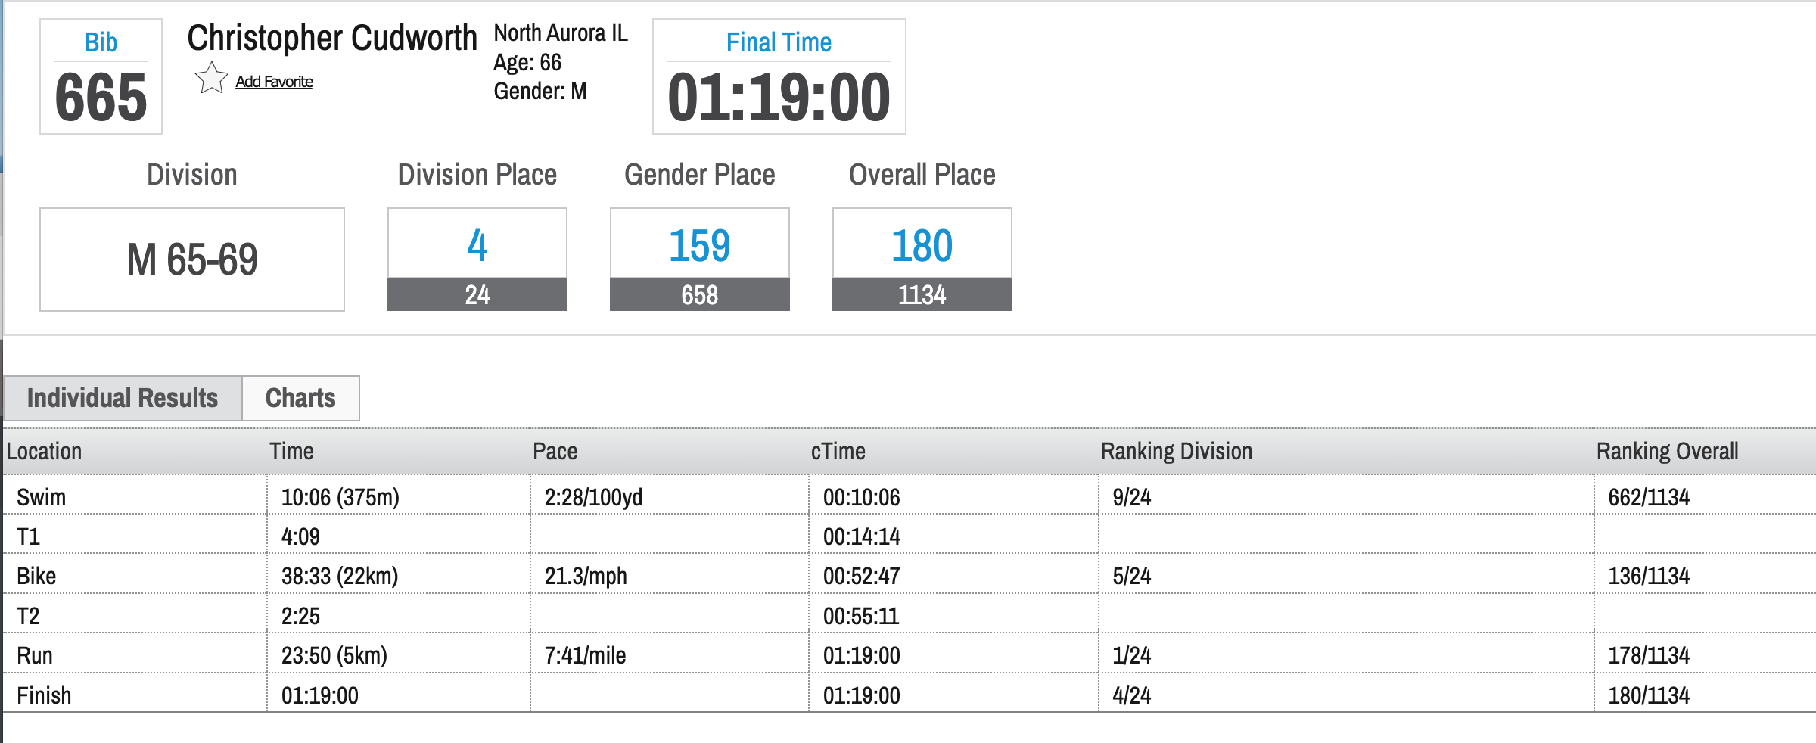This screenshot has height=743, width=1816.
Task: Click the athlete name Christopher Cudworth
Action: [332, 38]
